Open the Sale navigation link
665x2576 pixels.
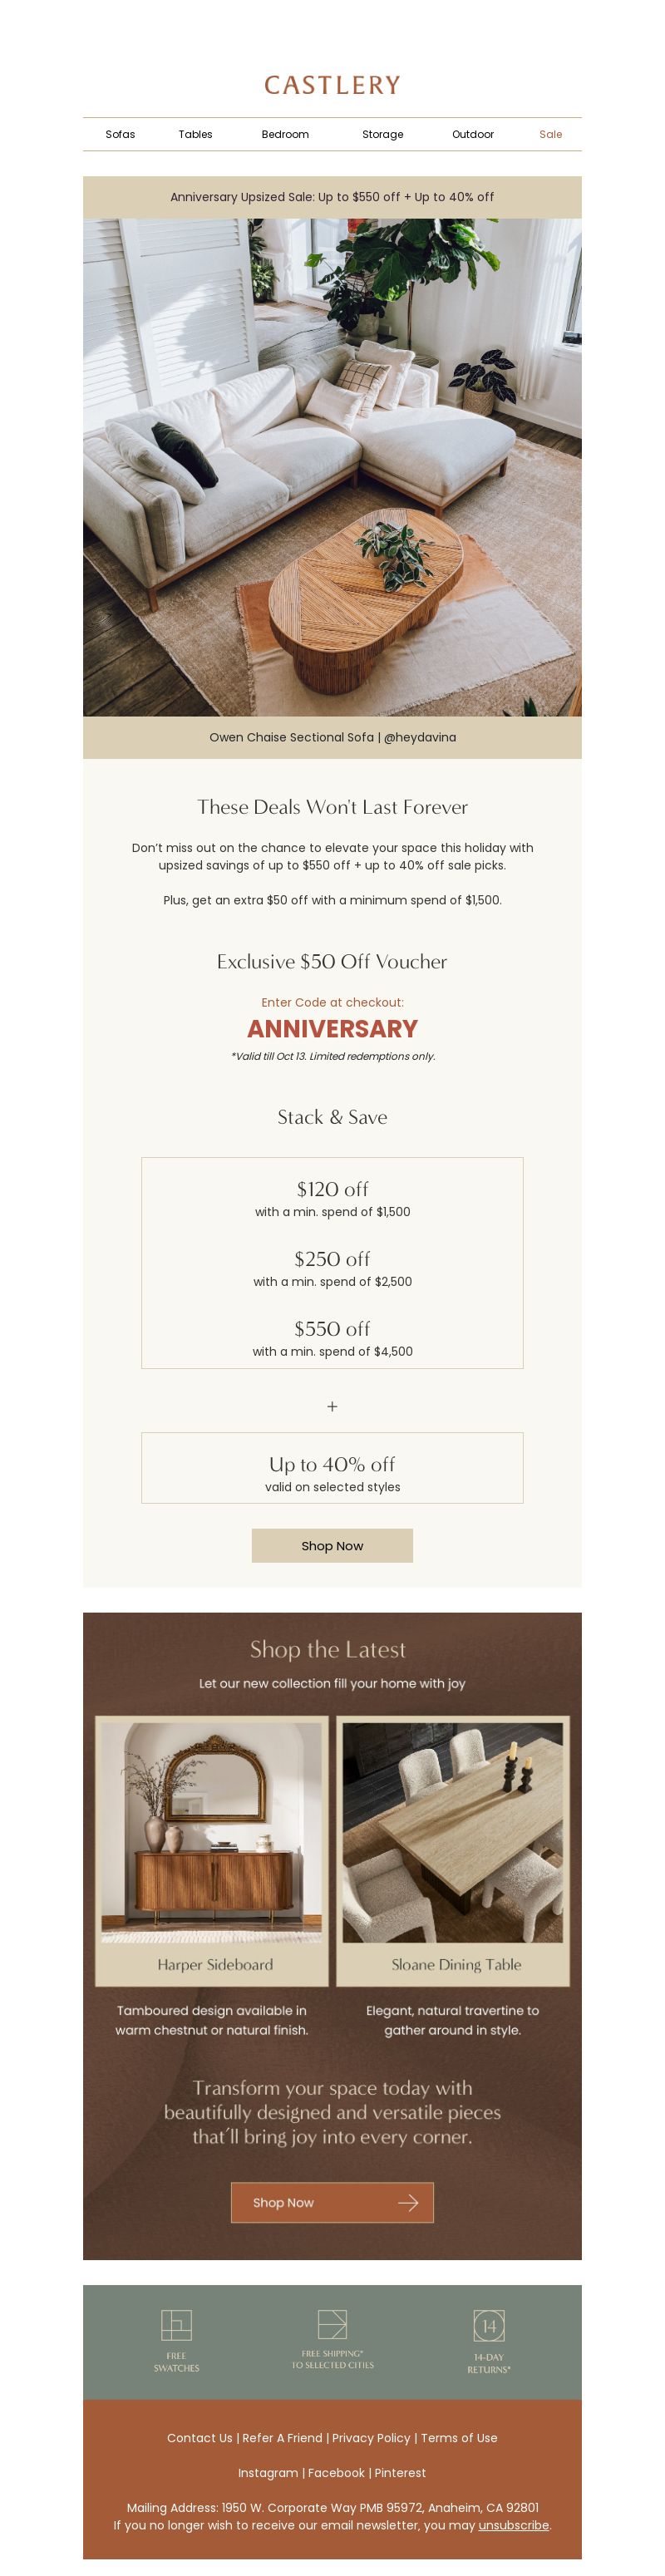(x=551, y=134)
